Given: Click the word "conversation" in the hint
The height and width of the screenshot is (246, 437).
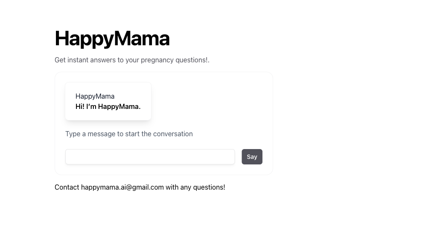Looking at the screenshot, I should pos(173,134).
